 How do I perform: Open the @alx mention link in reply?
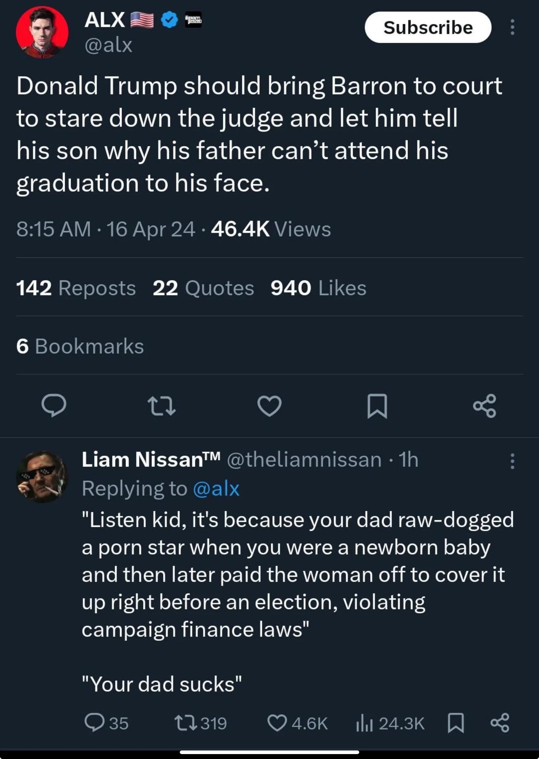(x=216, y=488)
